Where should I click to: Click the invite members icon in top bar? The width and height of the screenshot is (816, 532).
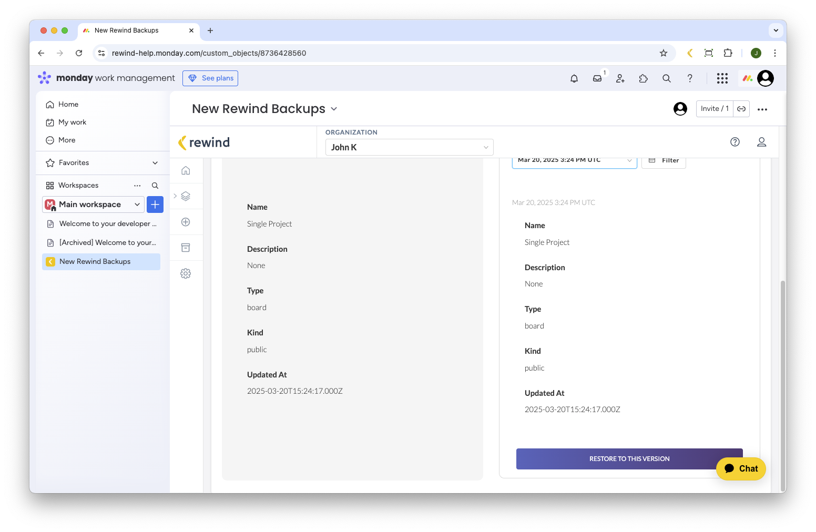click(x=620, y=78)
